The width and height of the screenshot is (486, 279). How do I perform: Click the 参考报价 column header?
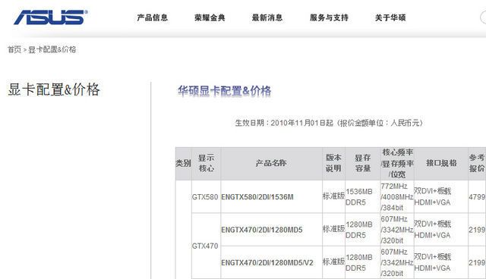click(x=477, y=163)
